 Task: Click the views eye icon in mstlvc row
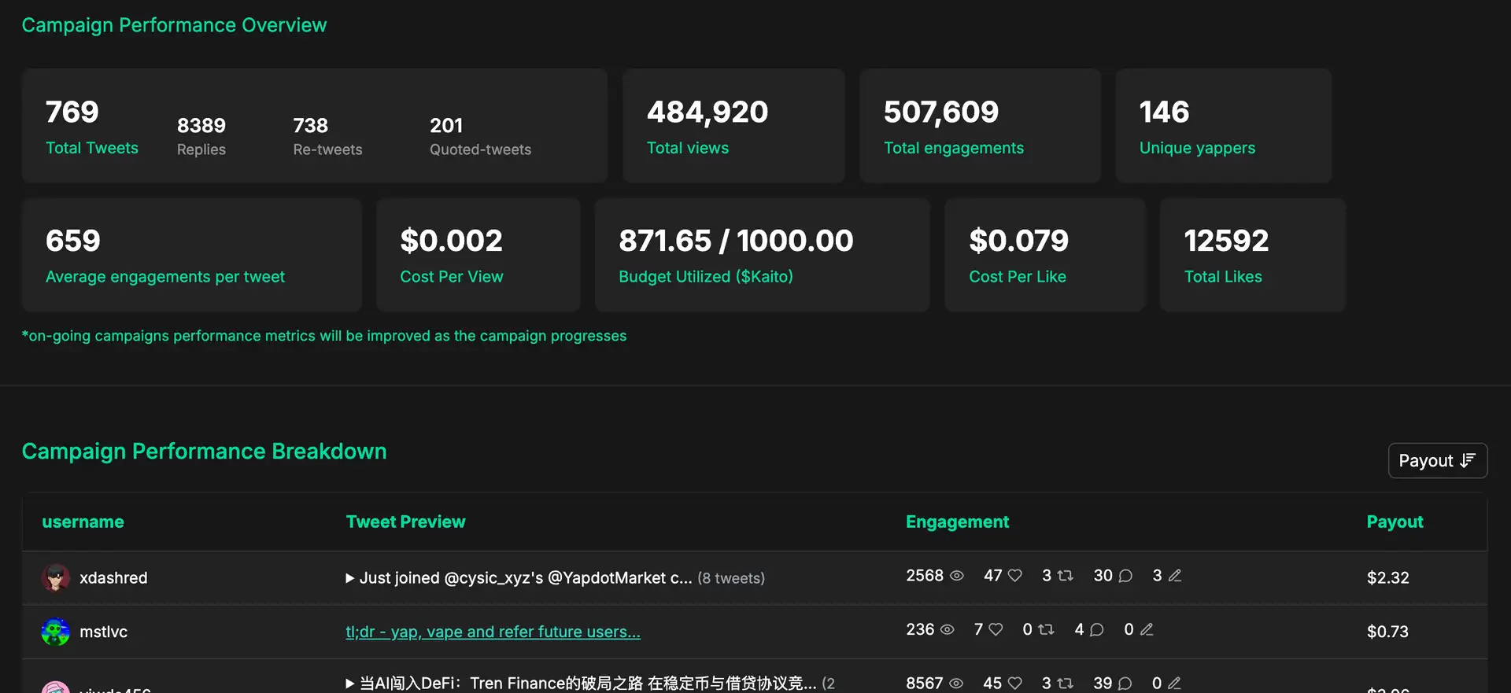(948, 629)
